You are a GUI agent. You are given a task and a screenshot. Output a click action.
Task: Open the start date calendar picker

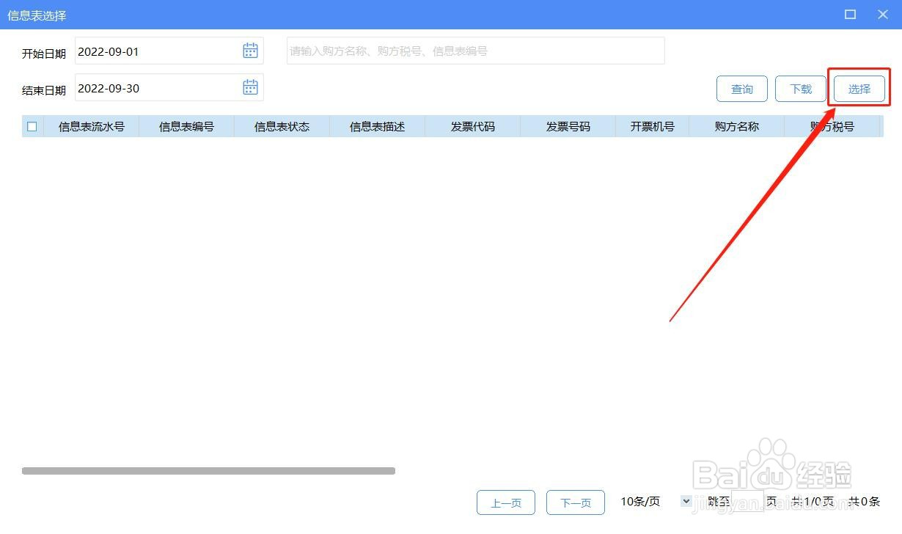tap(250, 50)
